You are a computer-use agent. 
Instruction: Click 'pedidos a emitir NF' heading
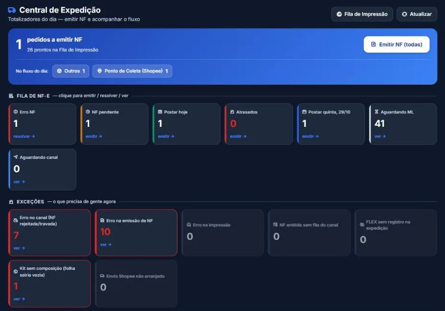point(55,40)
